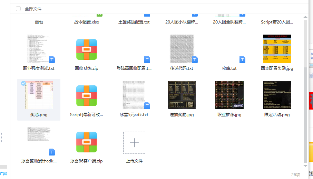Toggle the 全部文件 select-all checkbox
Image resolution: width=313 pixels, height=179 pixels.
point(18,9)
